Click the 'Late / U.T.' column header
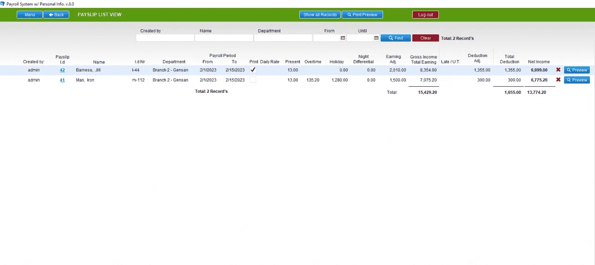This screenshot has height=265, width=595. (x=450, y=62)
